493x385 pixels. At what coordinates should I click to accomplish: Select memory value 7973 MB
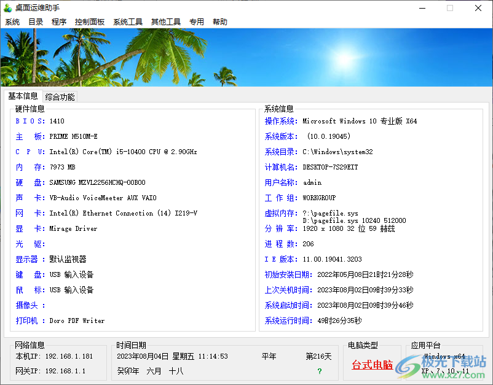[x=62, y=167]
